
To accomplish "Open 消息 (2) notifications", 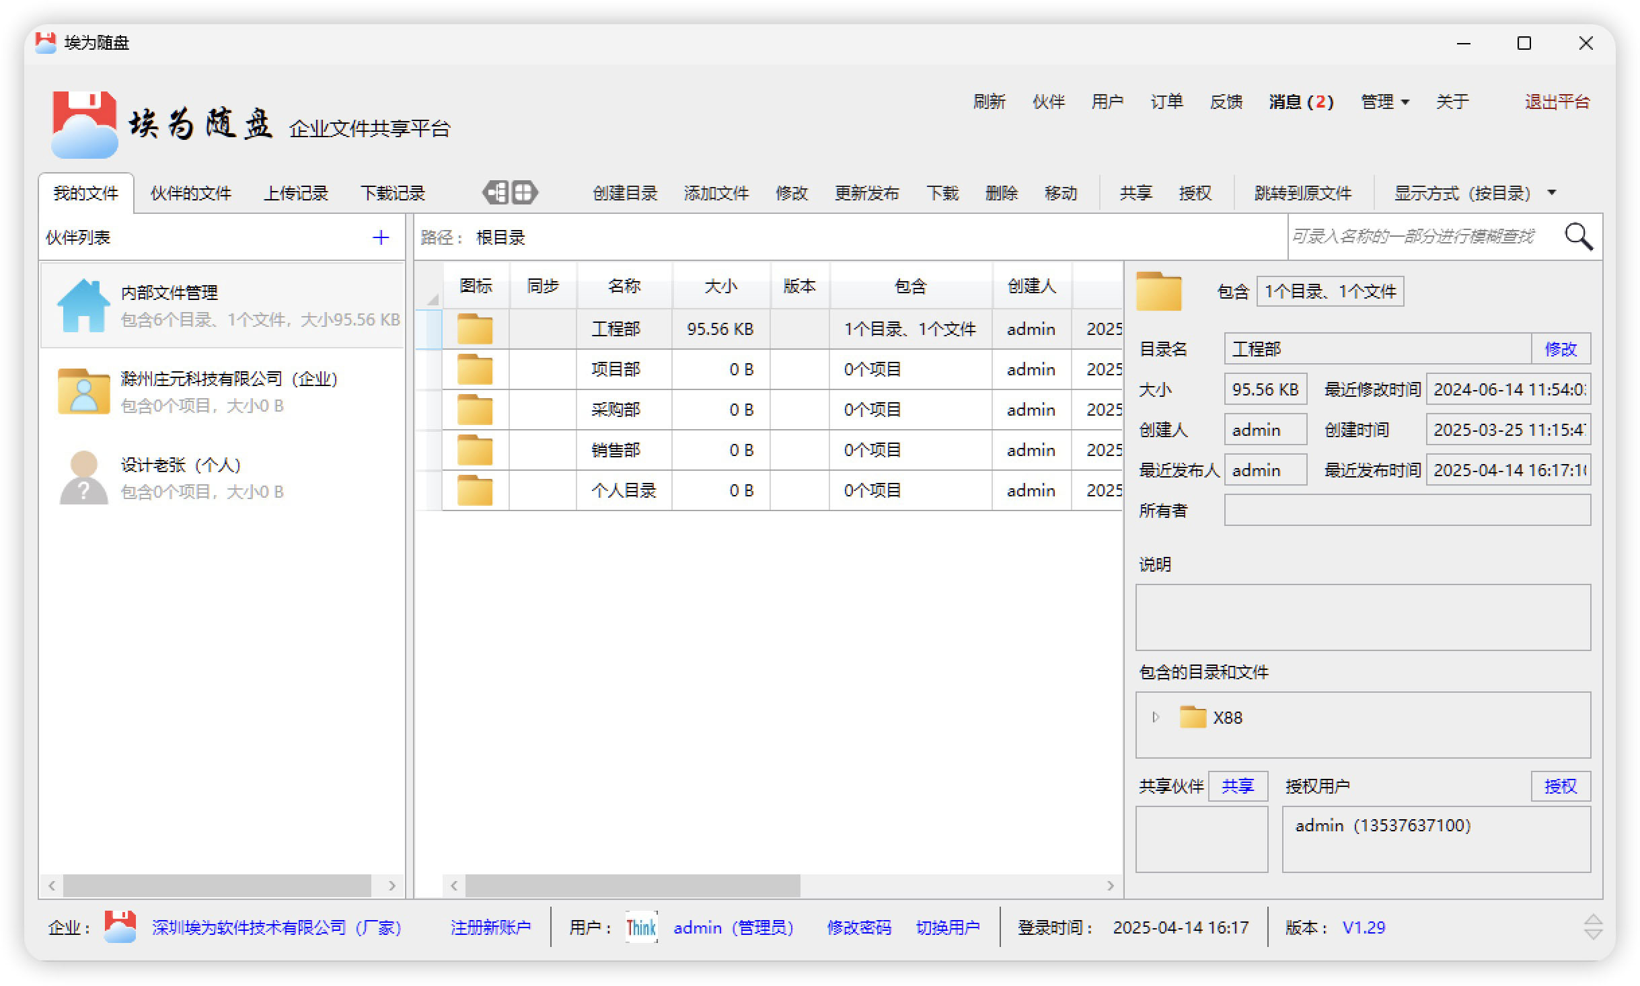I will pos(1301,102).
